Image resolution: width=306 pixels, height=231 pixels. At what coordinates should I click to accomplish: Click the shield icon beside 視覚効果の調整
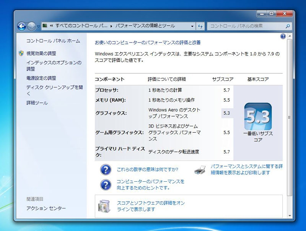(x=21, y=54)
